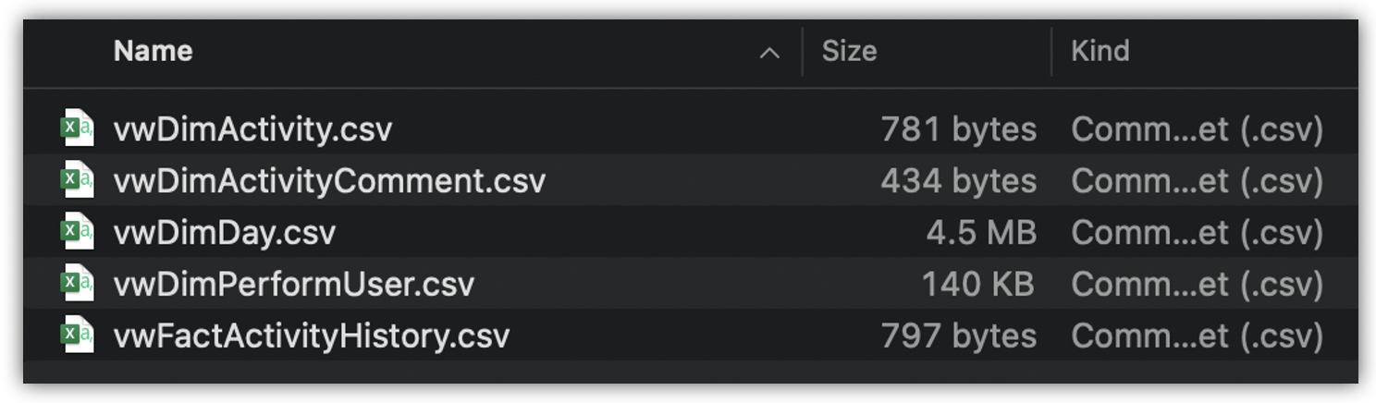
Task: Click the vwDimDay.csv file icon
Action: (x=77, y=232)
